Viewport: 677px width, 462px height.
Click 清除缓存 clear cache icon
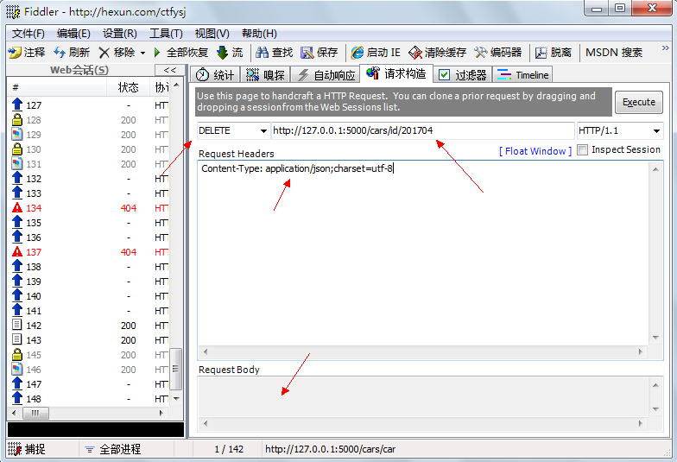[x=415, y=53]
